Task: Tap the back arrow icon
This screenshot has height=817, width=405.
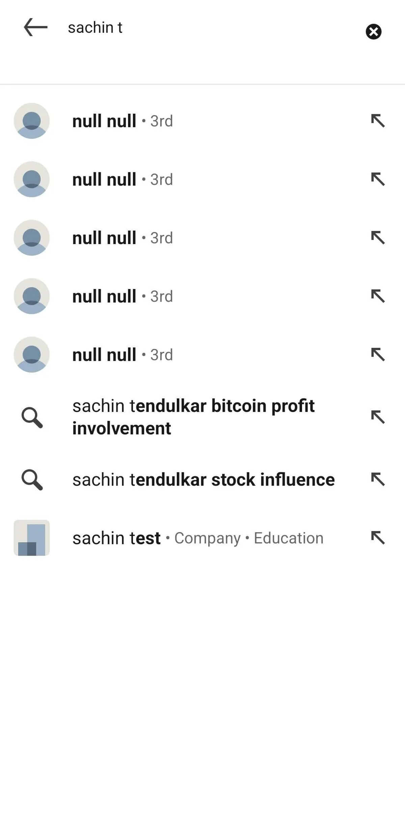Action: coord(35,27)
